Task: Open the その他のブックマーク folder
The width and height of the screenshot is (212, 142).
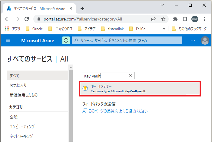Action: [189, 29]
